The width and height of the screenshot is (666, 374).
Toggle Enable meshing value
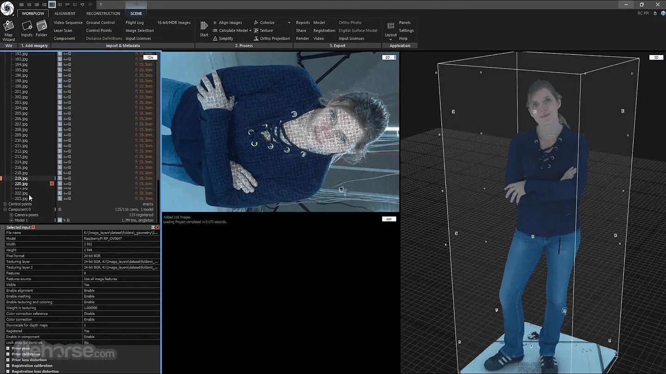coord(122,296)
